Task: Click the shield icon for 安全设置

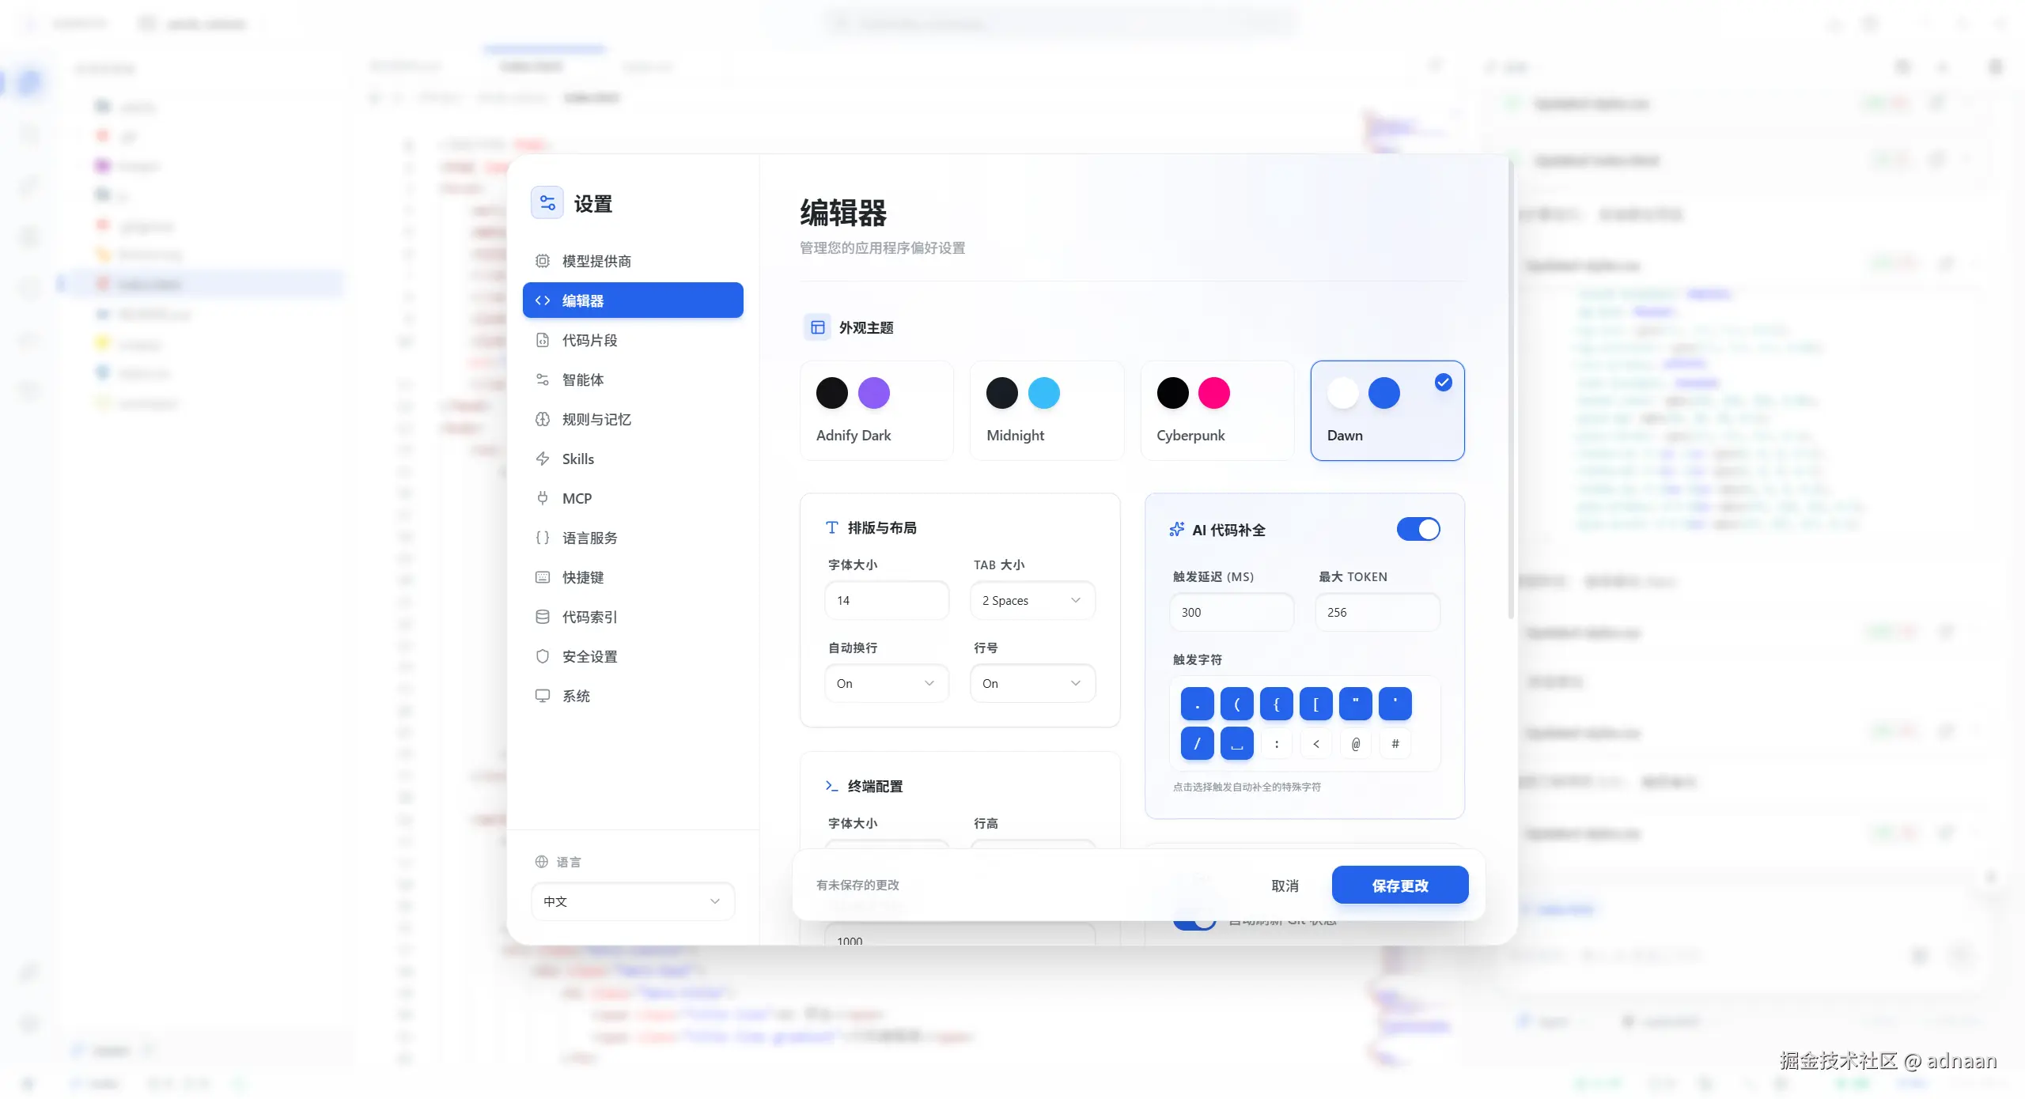Action: point(543,656)
